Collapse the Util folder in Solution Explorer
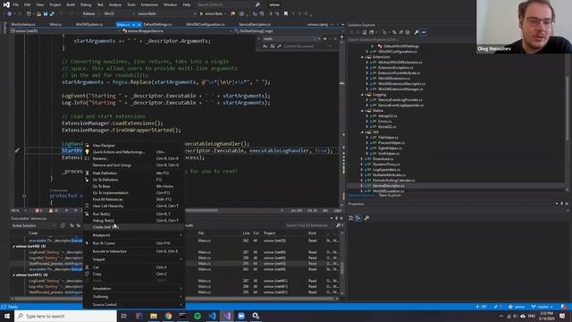This screenshot has width=572, height=322. (x=362, y=132)
